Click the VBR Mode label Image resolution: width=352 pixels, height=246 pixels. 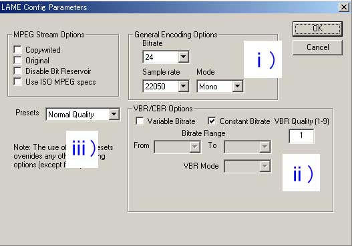coord(201,166)
